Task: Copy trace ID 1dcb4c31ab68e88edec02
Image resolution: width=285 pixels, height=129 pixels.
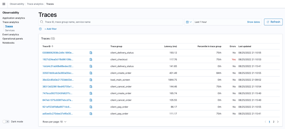Action: click(x=91, y=66)
